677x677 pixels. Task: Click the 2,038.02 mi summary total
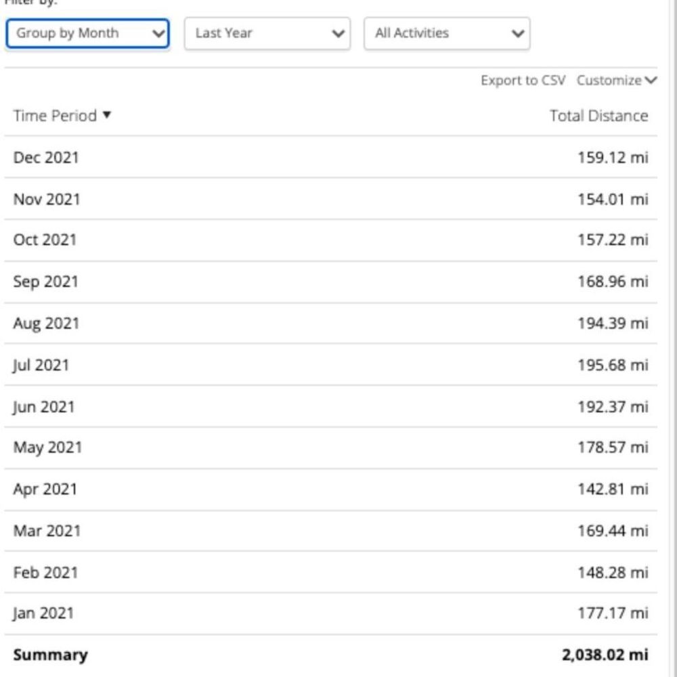605,655
